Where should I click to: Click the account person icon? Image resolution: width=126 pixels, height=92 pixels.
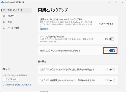point(4,16)
